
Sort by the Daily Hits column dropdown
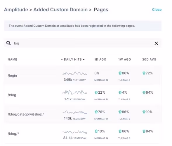pos(73,59)
